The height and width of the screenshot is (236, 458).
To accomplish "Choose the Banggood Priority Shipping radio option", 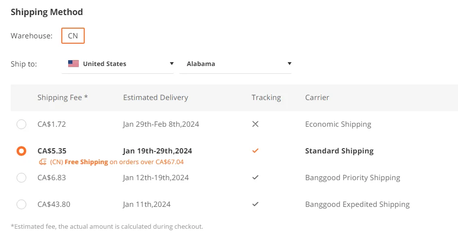I will (21, 178).
